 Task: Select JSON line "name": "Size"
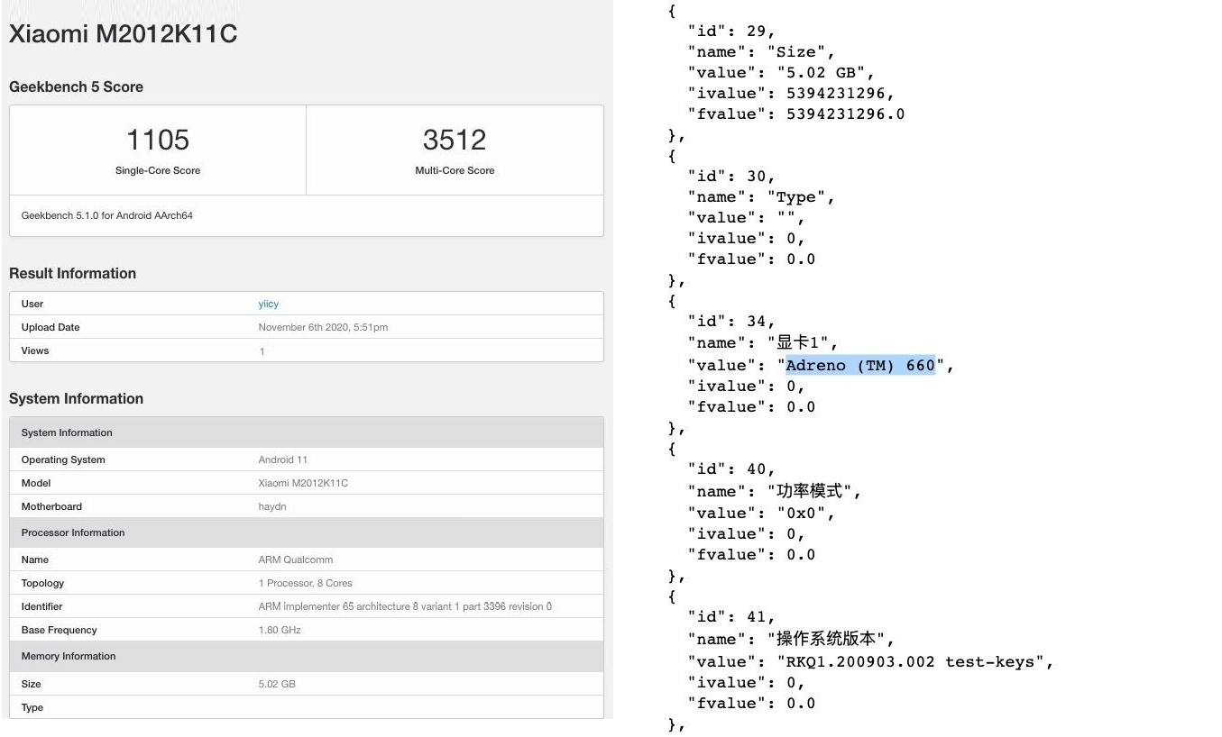[761, 51]
